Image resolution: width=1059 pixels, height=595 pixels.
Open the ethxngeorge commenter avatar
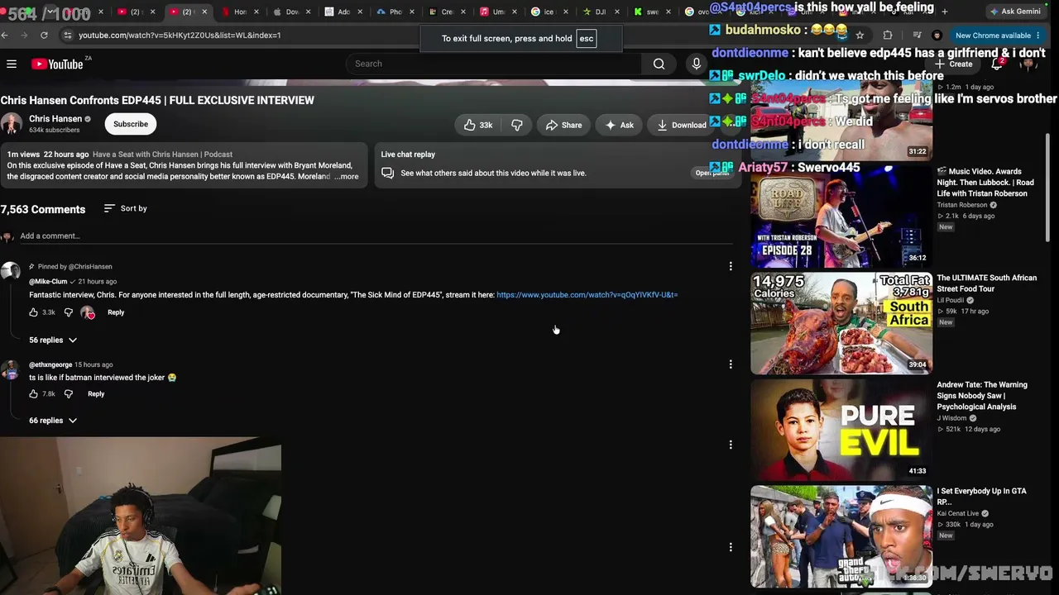pyautogui.click(x=8, y=369)
